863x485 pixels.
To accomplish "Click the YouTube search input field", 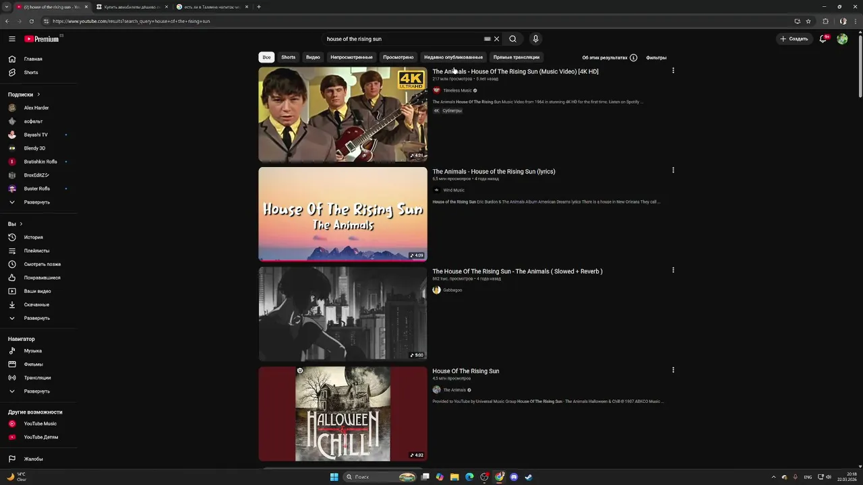I will coord(403,39).
